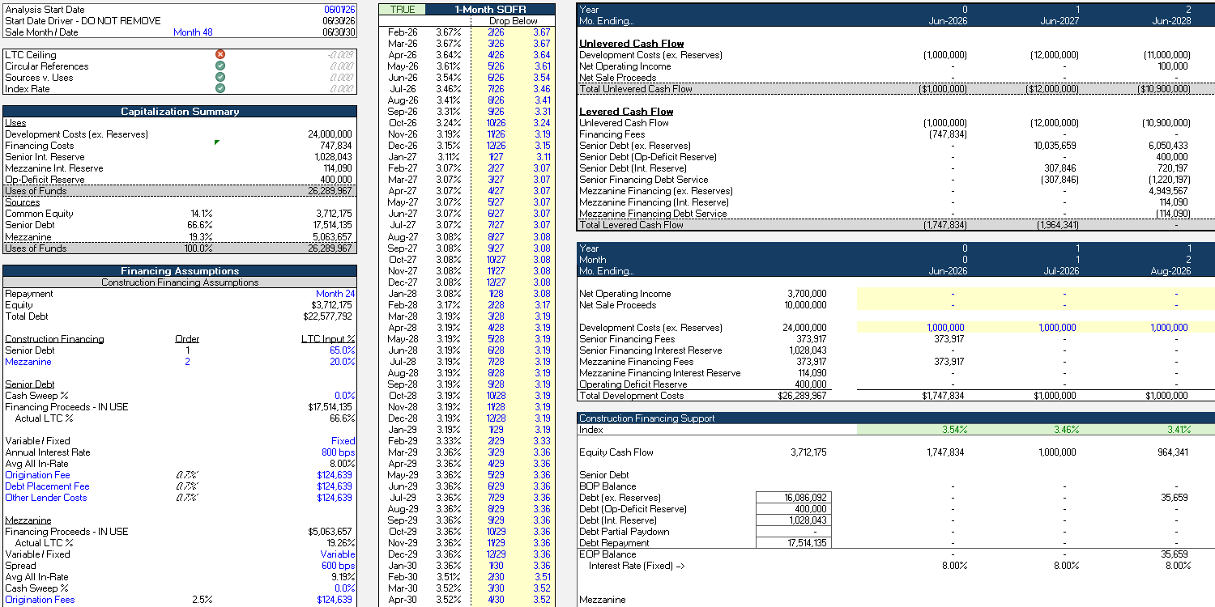Select the blue Month 48 sale month input
The image size is (1215, 607).
pyautogui.click(x=193, y=32)
